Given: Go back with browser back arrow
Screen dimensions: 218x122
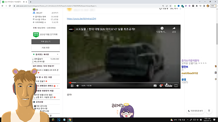Looking at the screenshot, I should point(2,6).
